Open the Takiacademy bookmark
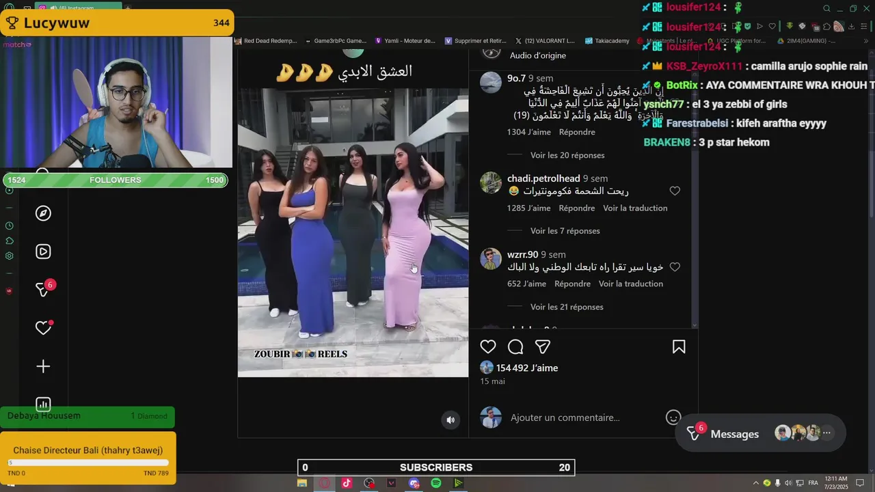 (607, 41)
